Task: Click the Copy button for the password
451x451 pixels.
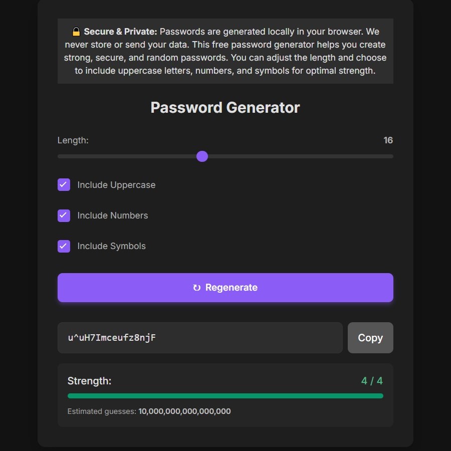Action: 370,337
